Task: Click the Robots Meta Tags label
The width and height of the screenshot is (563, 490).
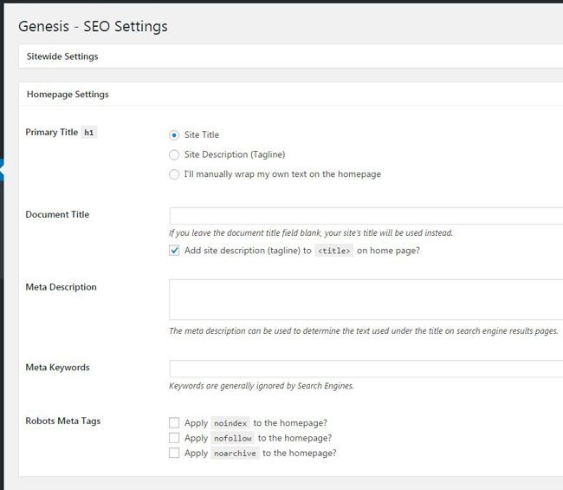Action: (62, 421)
